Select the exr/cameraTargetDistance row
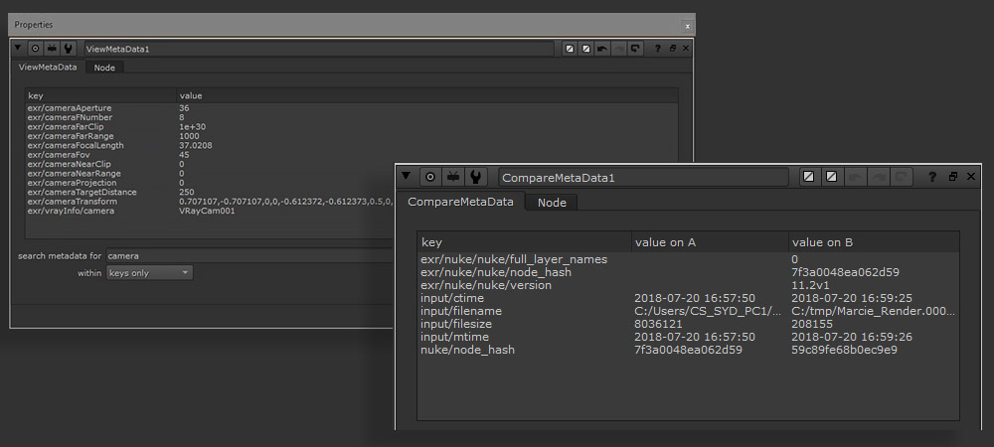 coord(209,192)
